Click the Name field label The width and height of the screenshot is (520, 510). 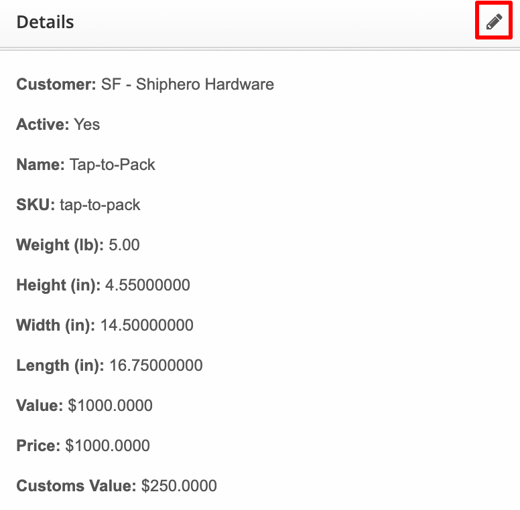[40, 165]
